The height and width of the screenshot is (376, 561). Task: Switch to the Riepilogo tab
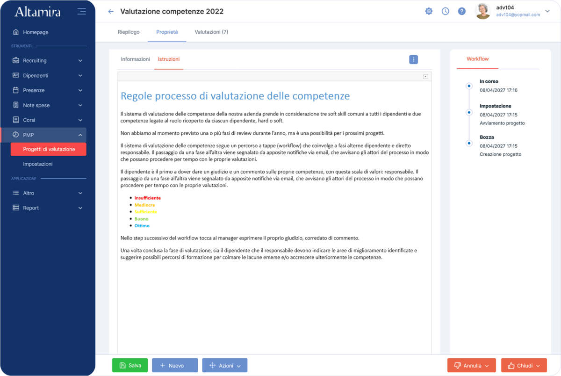[x=129, y=32]
